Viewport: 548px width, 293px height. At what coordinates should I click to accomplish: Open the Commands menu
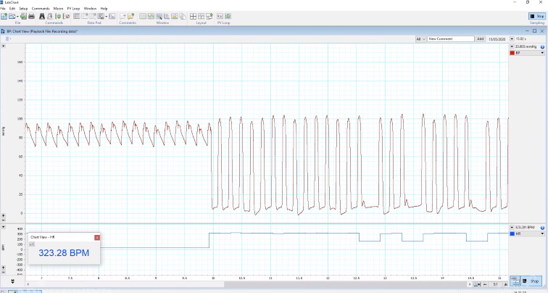(41, 9)
